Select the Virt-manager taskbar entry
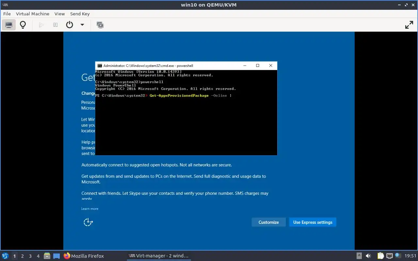 point(159,256)
